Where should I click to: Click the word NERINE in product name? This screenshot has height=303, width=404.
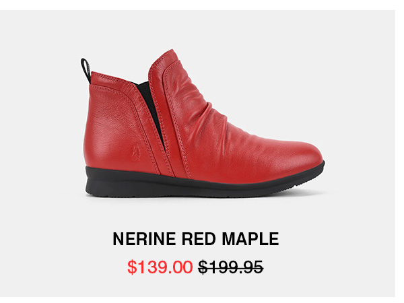[144, 239]
